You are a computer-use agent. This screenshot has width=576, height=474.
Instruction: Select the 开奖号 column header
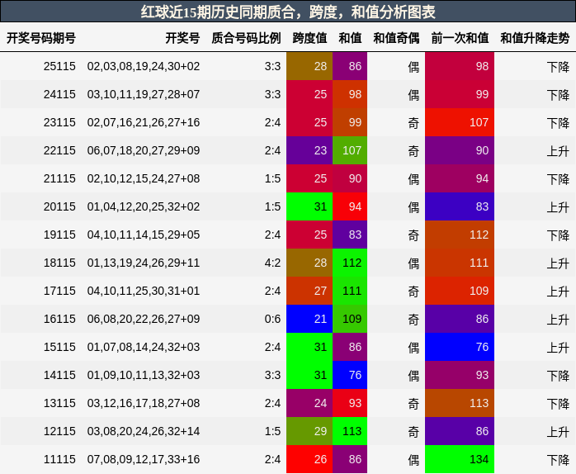(182, 38)
